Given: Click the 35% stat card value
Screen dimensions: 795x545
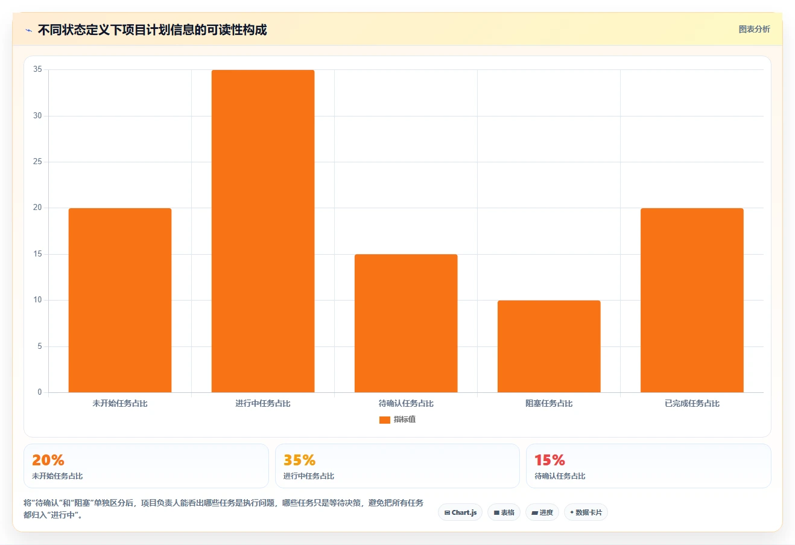Looking at the screenshot, I should tap(300, 460).
